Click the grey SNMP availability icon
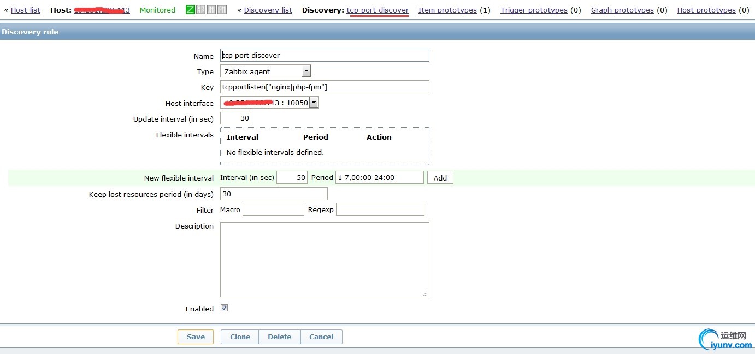Viewport: 755px width, 354px height. click(x=200, y=9)
